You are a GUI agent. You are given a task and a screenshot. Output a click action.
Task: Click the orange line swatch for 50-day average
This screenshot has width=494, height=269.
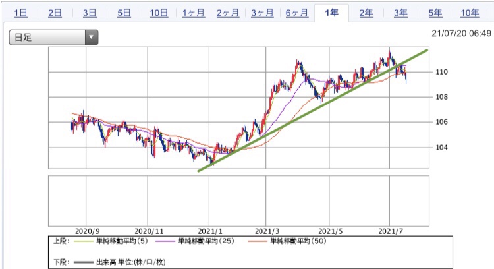pyautogui.click(x=258, y=241)
